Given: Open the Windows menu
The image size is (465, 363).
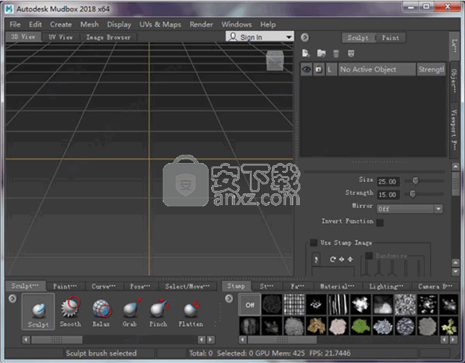Looking at the screenshot, I should pos(236,25).
